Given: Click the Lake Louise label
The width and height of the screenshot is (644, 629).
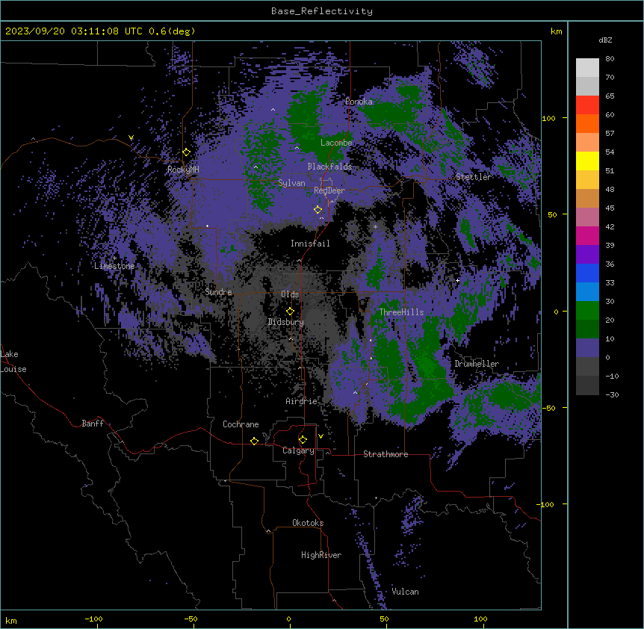Looking at the screenshot, I should pos(13,362).
